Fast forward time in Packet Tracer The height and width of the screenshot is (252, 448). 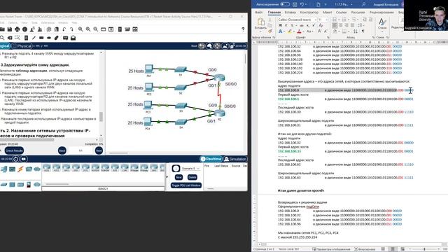click(24, 159)
